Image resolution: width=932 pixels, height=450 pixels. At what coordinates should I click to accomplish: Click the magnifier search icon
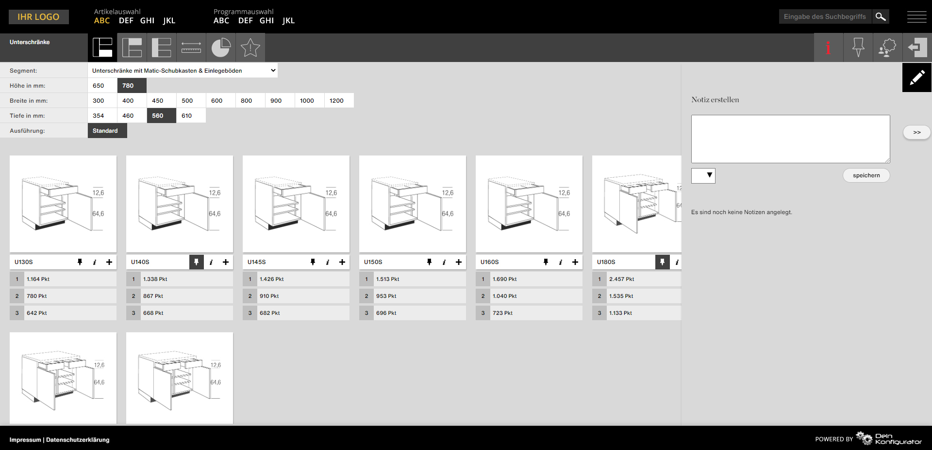point(881,17)
